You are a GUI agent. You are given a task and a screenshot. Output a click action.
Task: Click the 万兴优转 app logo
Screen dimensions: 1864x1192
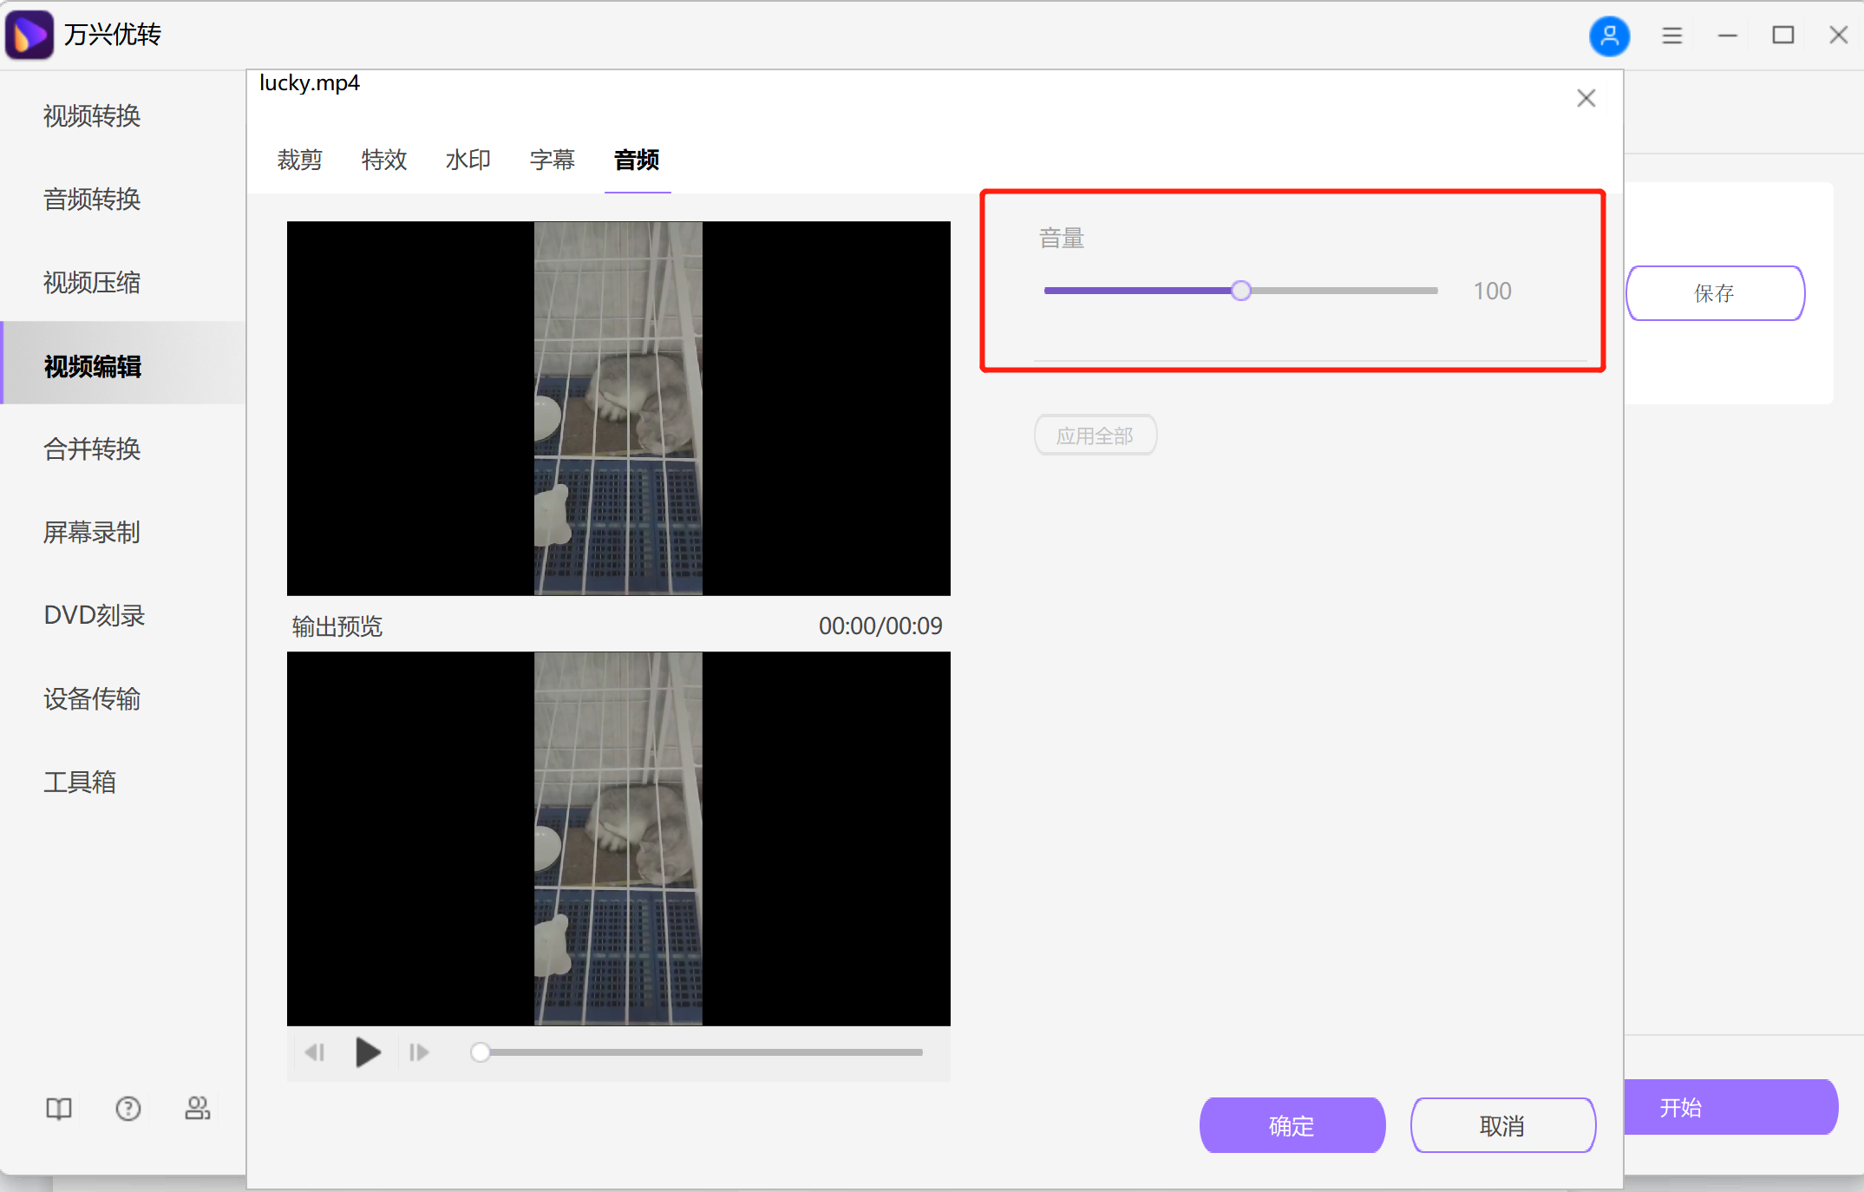pos(29,35)
